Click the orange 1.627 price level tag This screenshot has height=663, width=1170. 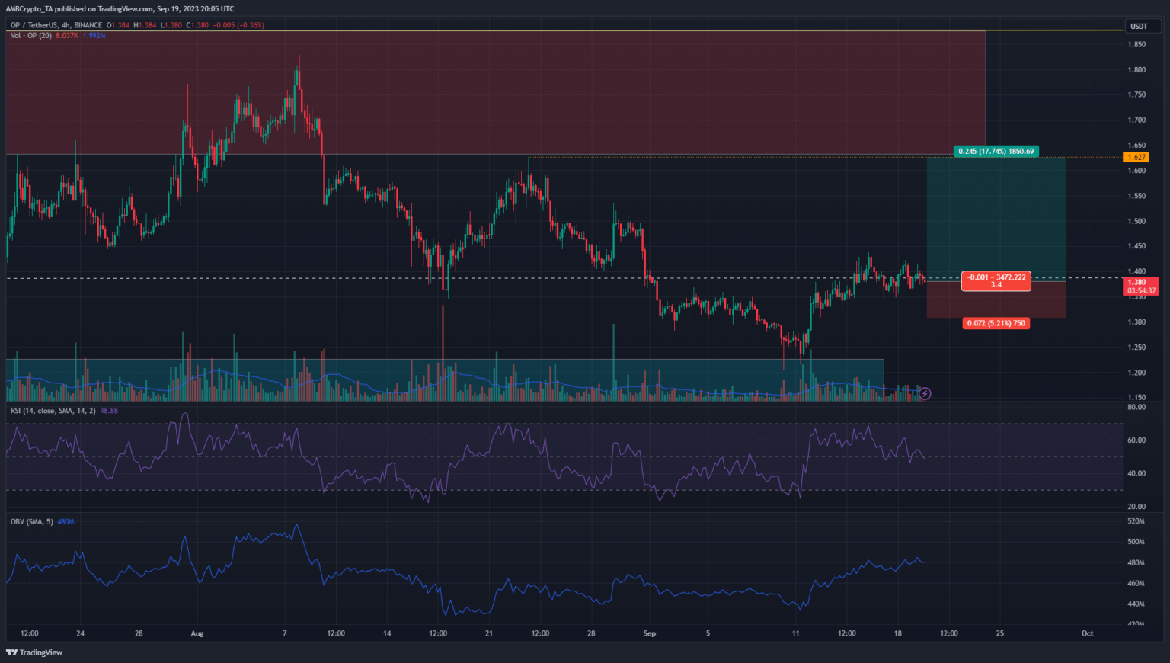click(1136, 157)
